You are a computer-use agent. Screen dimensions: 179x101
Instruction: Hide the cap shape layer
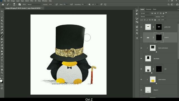(x=141, y=59)
